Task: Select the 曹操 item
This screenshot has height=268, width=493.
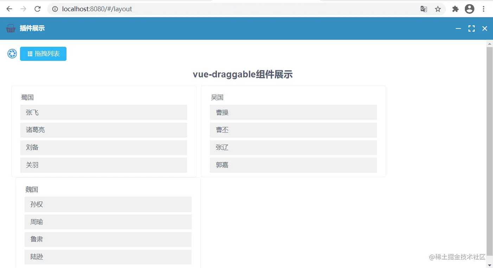Action: point(293,113)
